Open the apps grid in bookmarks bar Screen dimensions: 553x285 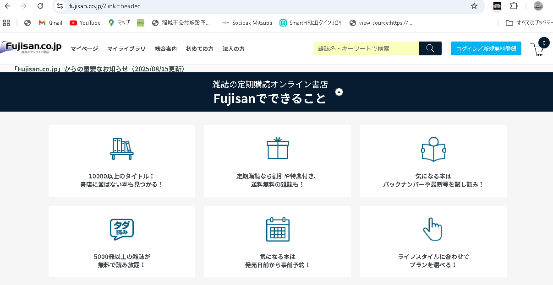coord(6,23)
